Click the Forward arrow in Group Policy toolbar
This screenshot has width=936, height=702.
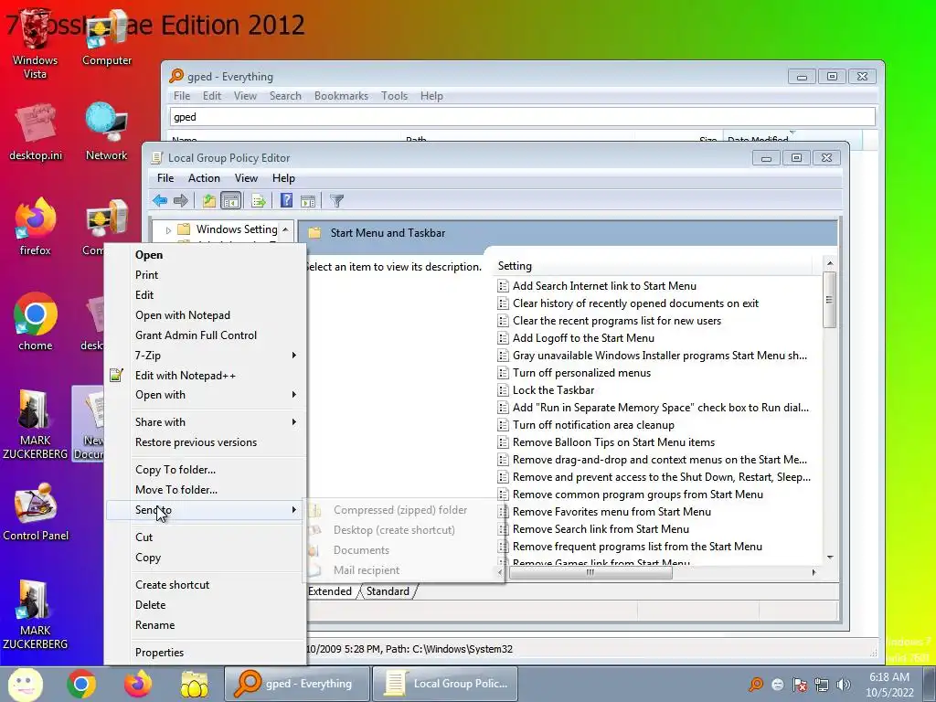coord(181,200)
